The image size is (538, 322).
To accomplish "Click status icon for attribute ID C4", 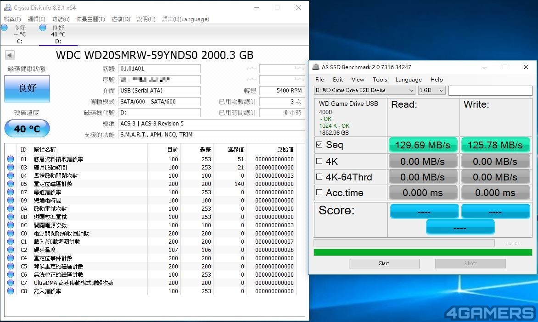I will pos(11,258).
